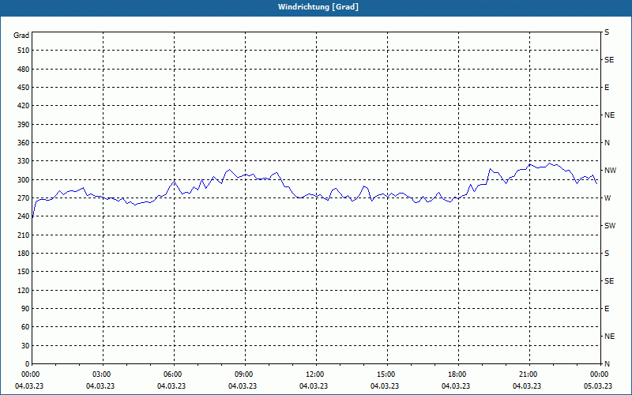Image resolution: width=632 pixels, height=395 pixels.
Task: Select the 300 degree axis label
Action: [24, 180]
